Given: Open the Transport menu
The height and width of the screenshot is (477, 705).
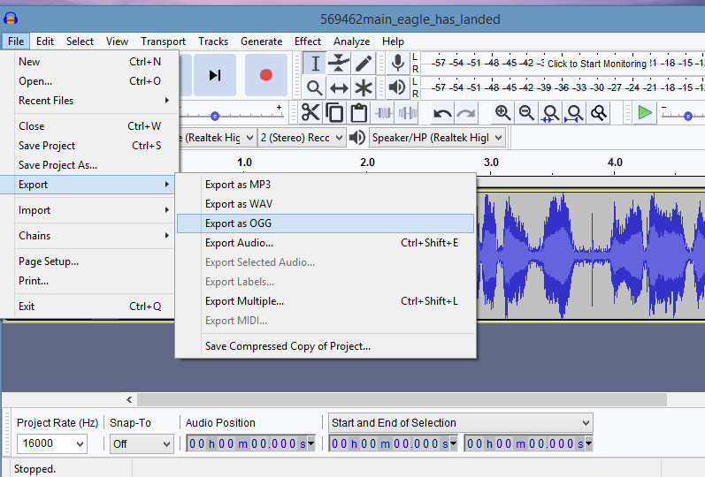Looking at the screenshot, I should (x=163, y=42).
